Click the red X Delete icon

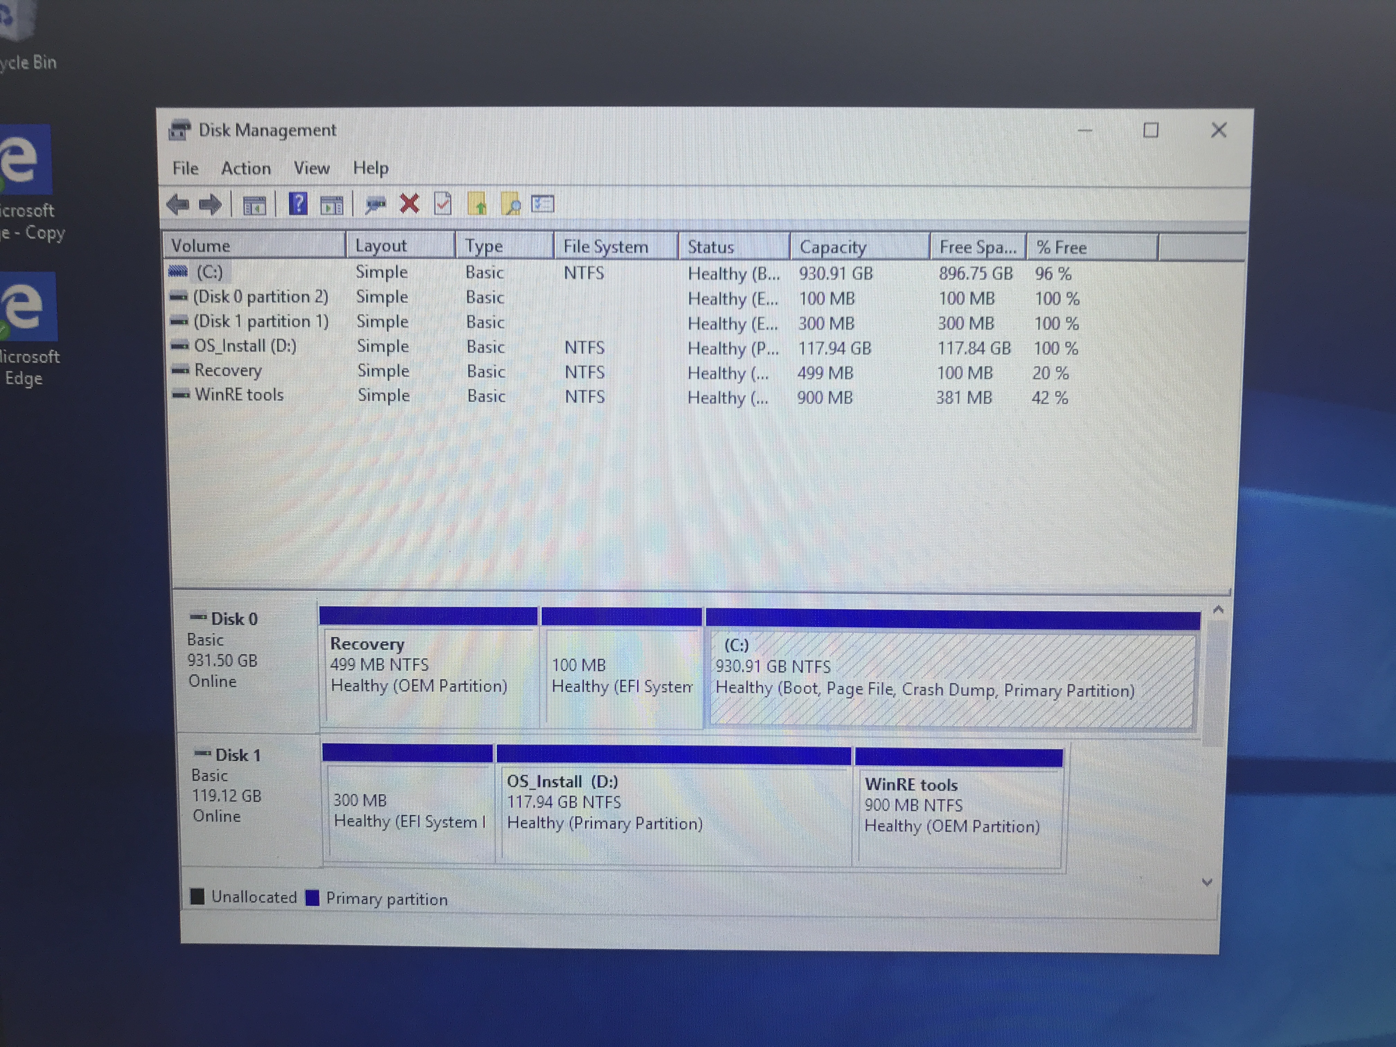click(x=410, y=204)
